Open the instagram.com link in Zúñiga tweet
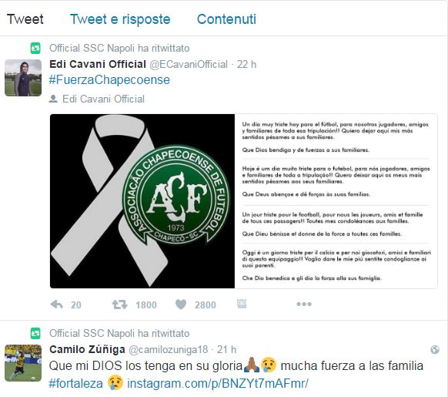The width and height of the screenshot is (448, 397). 218,384
